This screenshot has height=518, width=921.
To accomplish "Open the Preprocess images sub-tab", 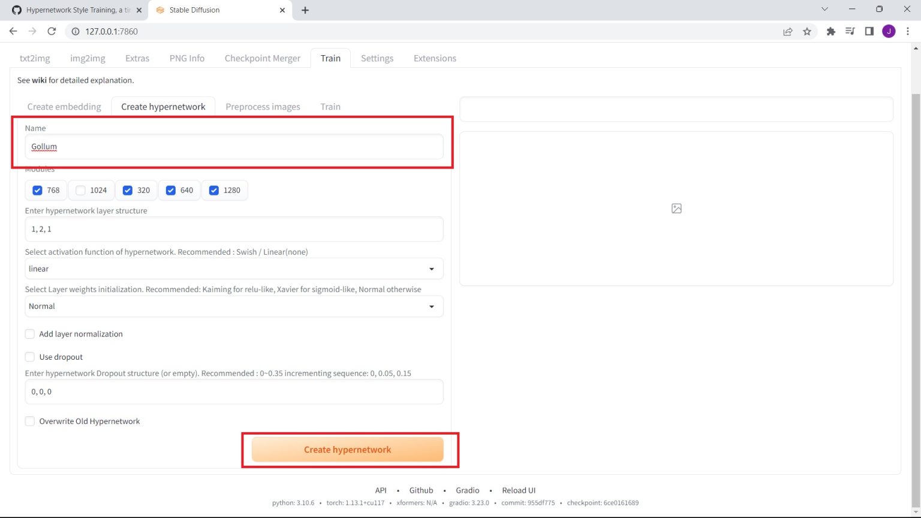I will click(x=263, y=107).
